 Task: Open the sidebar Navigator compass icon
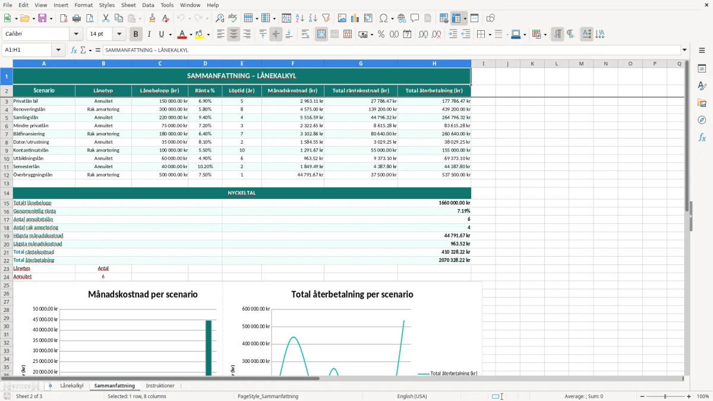pos(702,120)
